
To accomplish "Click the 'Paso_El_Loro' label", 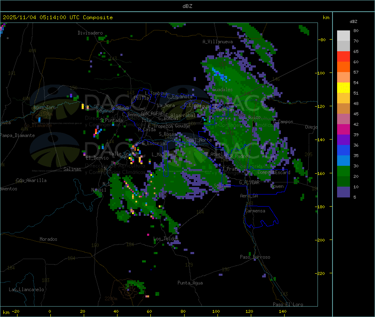I will pyautogui.click(x=288, y=305).
